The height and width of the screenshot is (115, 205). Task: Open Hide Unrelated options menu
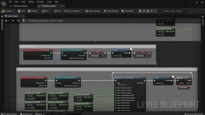click(x=81, y=11)
